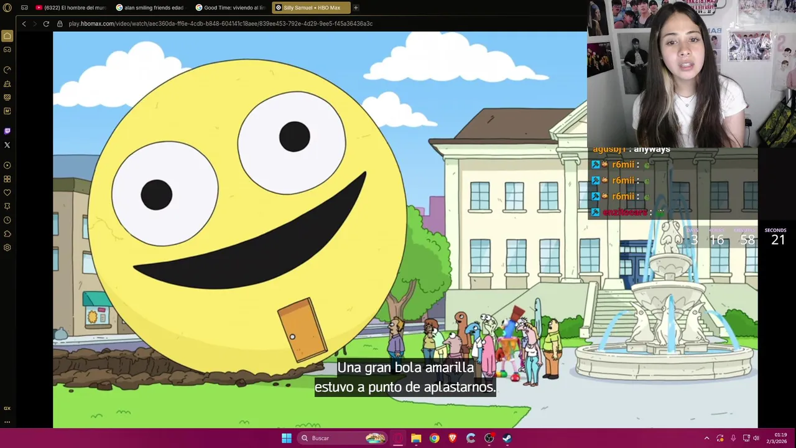Image resolution: width=796 pixels, height=448 pixels.
Task: Open Opera GX from the taskbar
Action: [x=399, y=438]
